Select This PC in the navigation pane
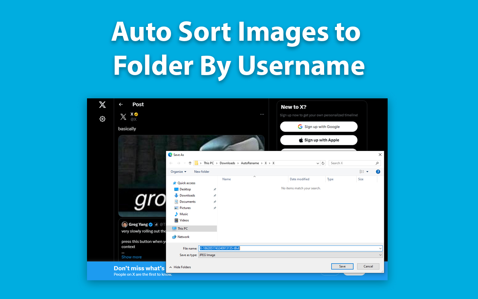Screen dimensions: 478x299 click(x=183, y=228)
